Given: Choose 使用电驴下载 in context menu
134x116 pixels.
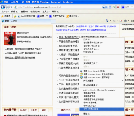Looking at the screenshot, I should [102, 93].
